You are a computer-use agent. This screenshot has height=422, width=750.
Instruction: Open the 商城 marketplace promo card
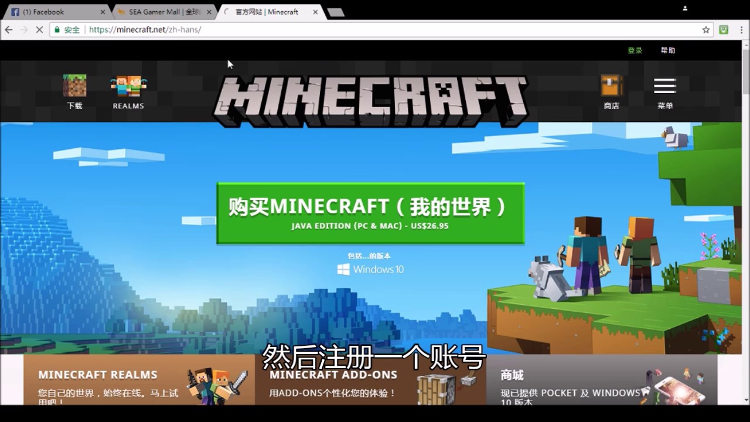602,379
